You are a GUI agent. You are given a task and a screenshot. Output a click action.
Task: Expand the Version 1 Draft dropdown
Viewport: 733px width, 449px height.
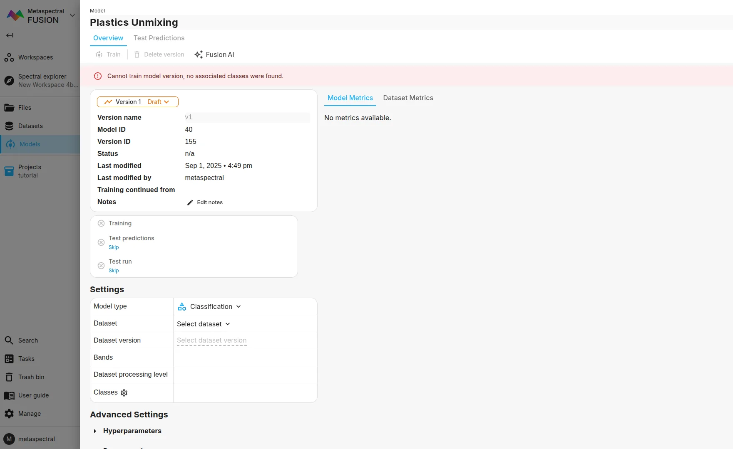[x=138, y=102]
